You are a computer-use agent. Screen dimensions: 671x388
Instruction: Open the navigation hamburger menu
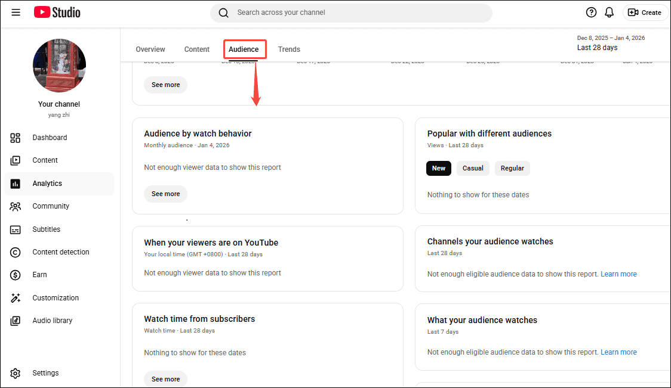pyautogui.click(x=16, y=12)
